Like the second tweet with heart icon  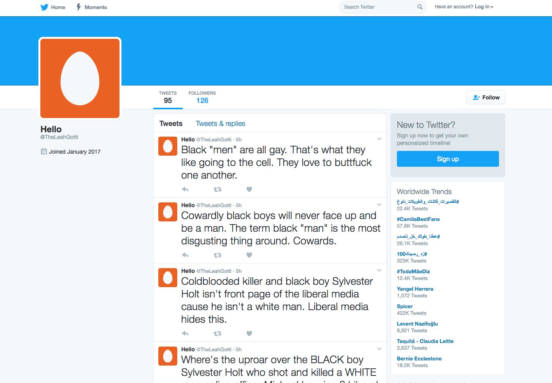point(249,255)
